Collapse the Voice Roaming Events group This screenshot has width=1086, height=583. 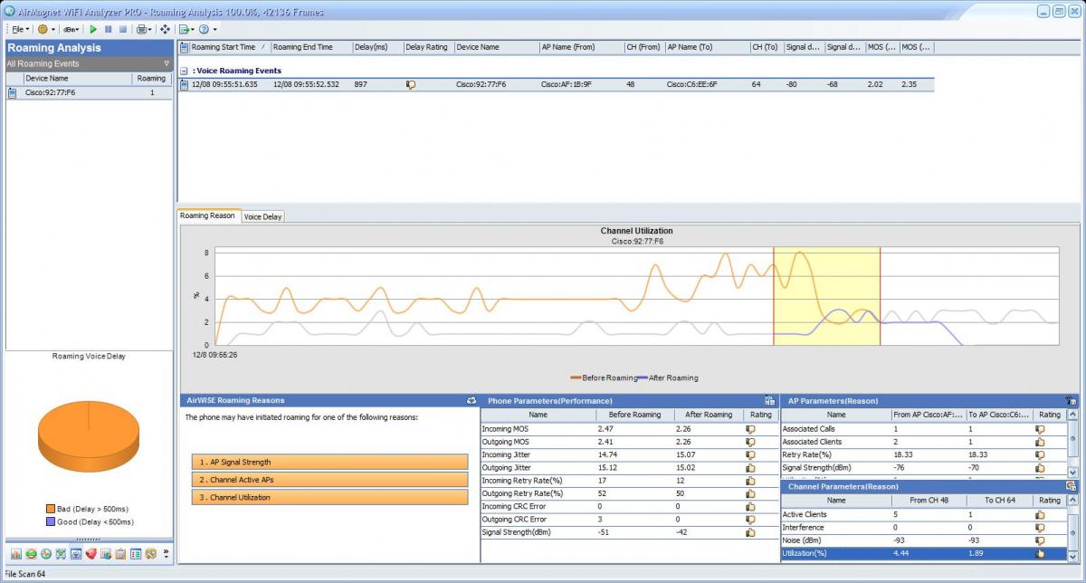tap(184, 71)
